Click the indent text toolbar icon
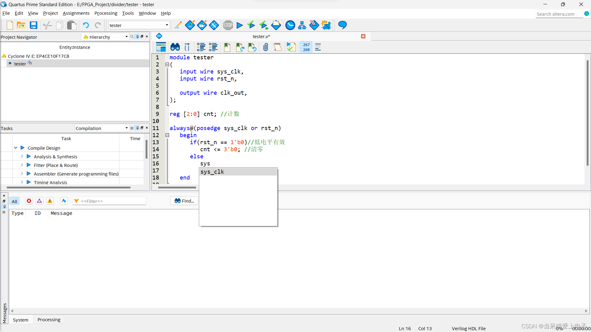 tap(201, 47)
